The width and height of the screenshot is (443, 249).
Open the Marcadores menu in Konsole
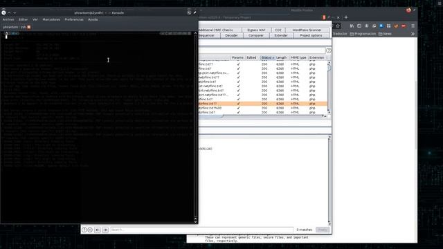point(51,19)
